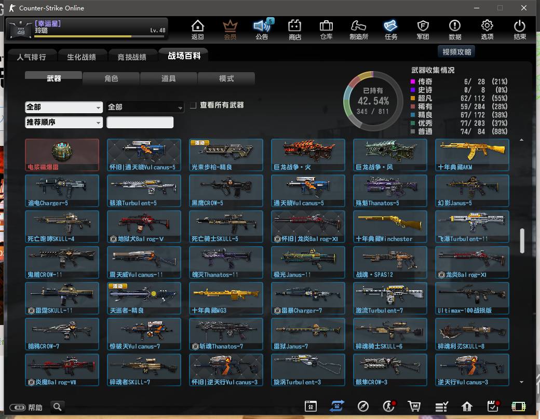540x419 pixels.
Task: Select the 模式 sub-tab
Action: pyautogui.click(x=226, y=78)
